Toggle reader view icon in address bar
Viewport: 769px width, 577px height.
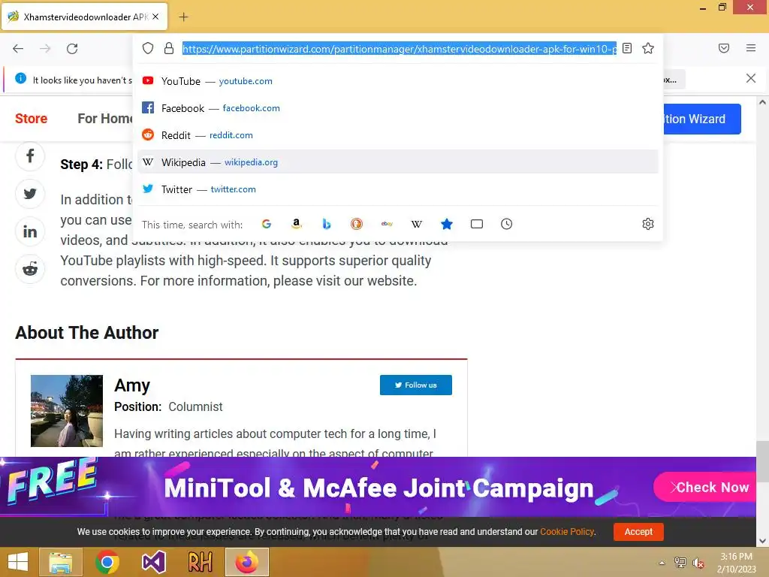[627, 48]
